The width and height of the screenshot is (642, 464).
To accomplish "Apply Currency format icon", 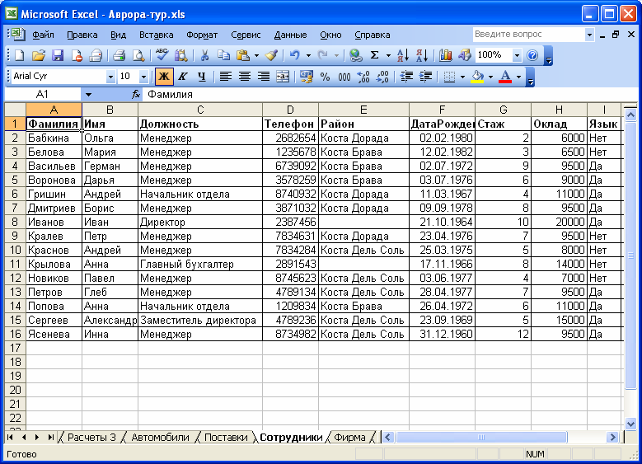I will coord(307,77).
